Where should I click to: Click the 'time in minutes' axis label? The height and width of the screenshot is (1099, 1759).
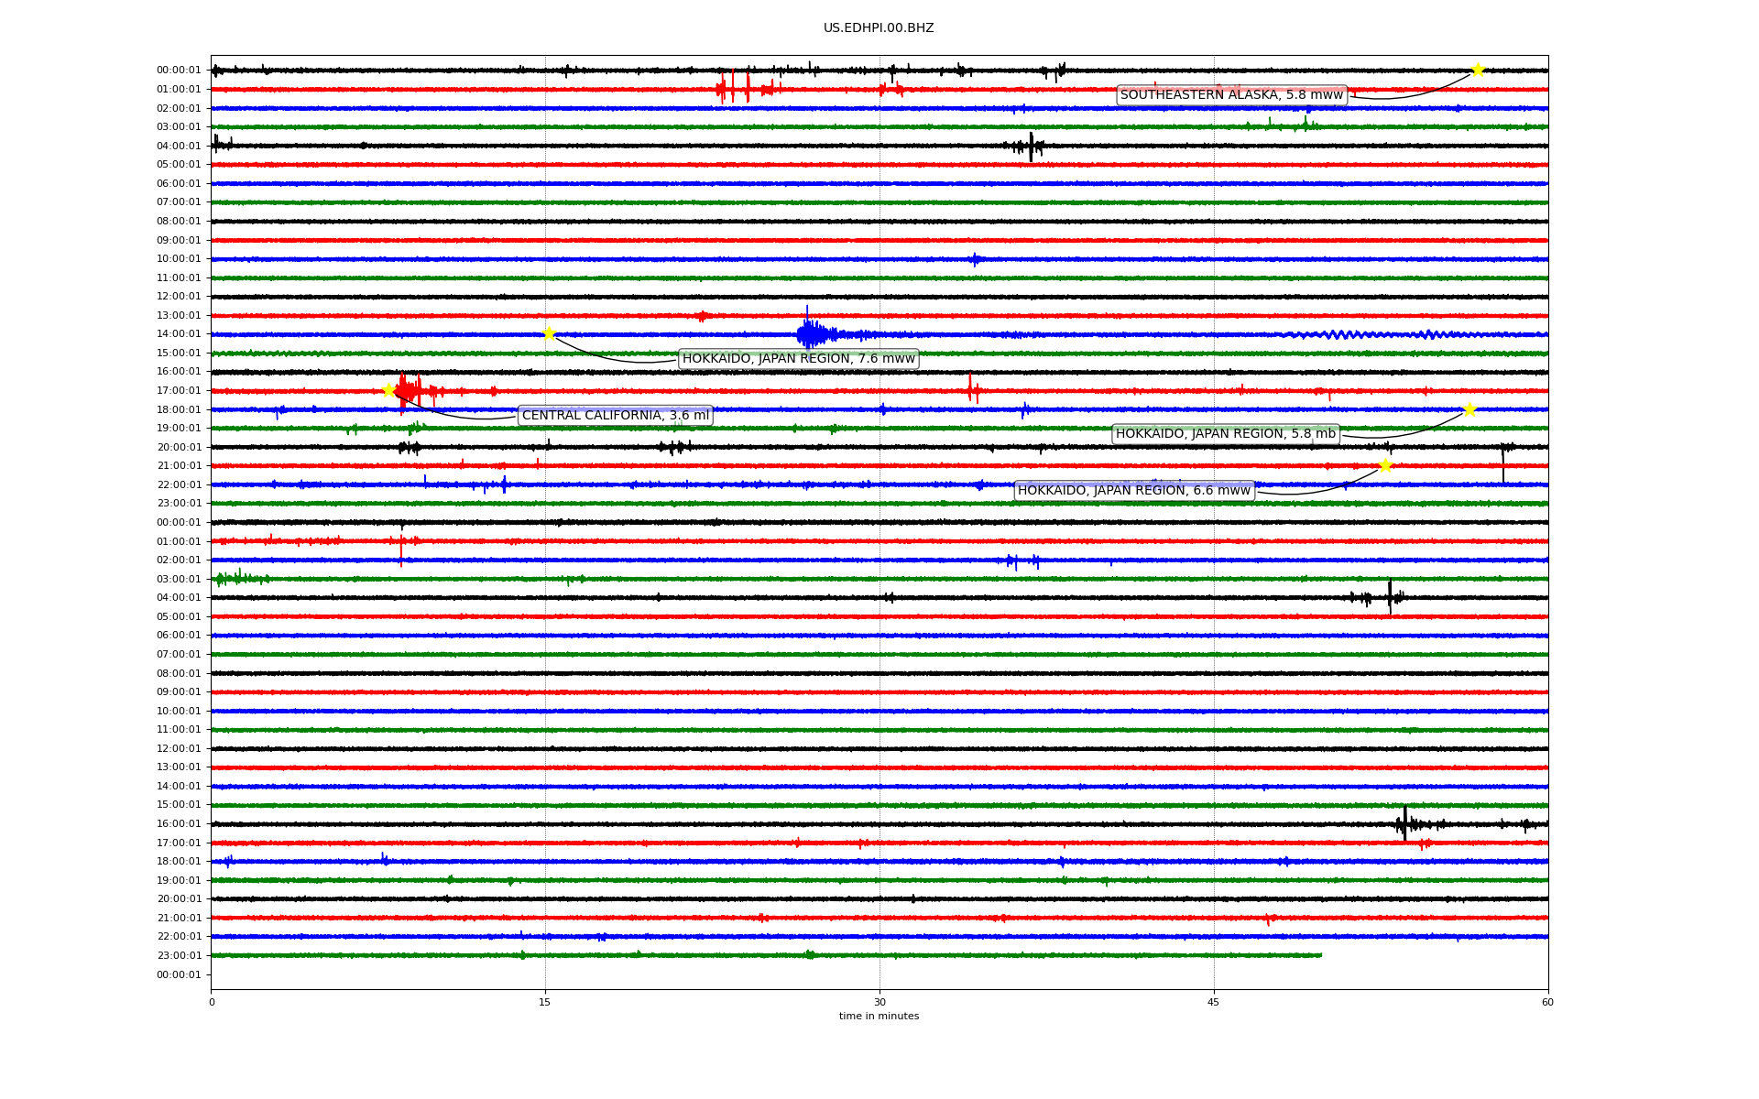tap(879, 1017)
